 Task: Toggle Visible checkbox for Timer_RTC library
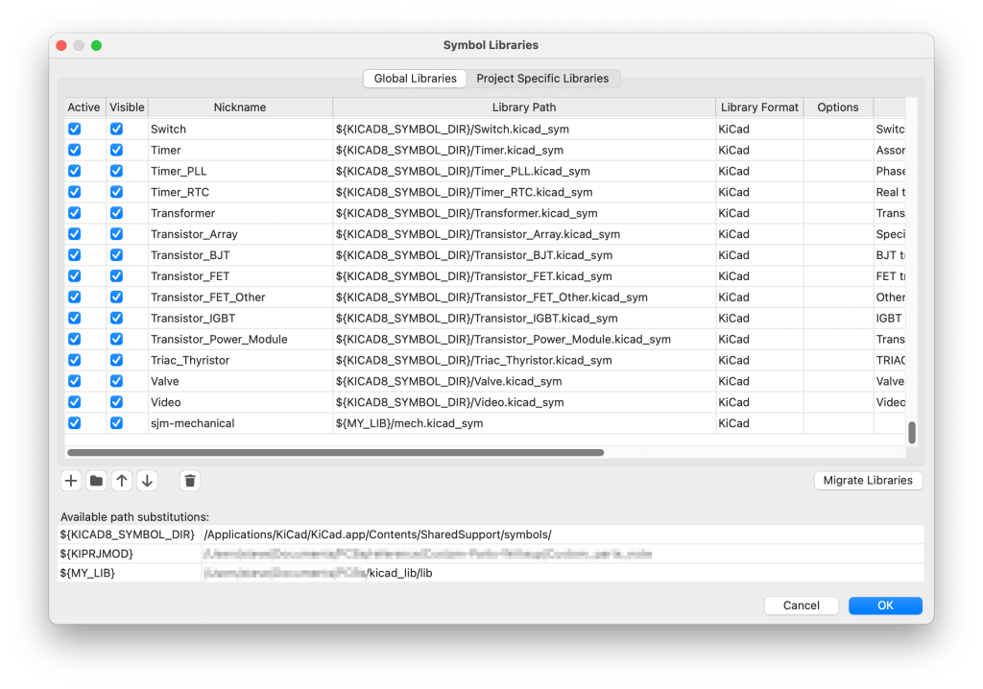coord(116,192)
